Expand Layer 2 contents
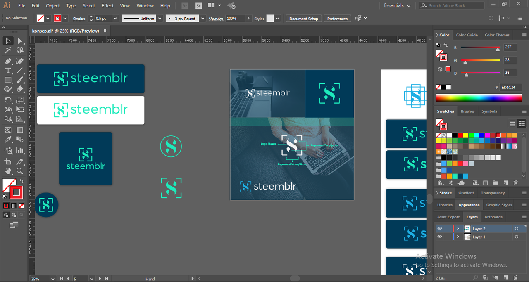The image size is (529, 282). 458,229
